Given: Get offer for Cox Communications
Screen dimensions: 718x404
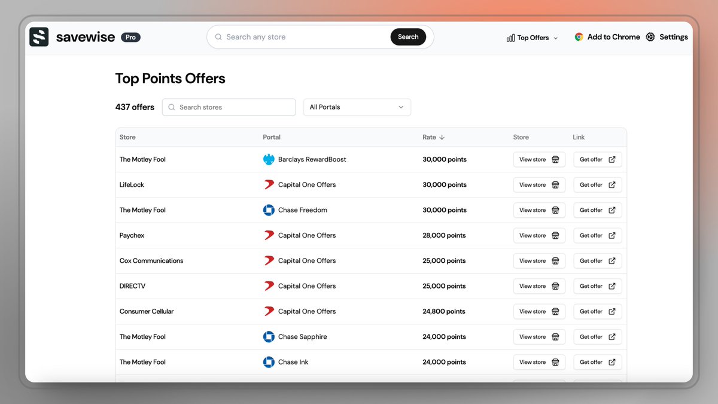Looking at the screenshot, I should tap(598, 260).
